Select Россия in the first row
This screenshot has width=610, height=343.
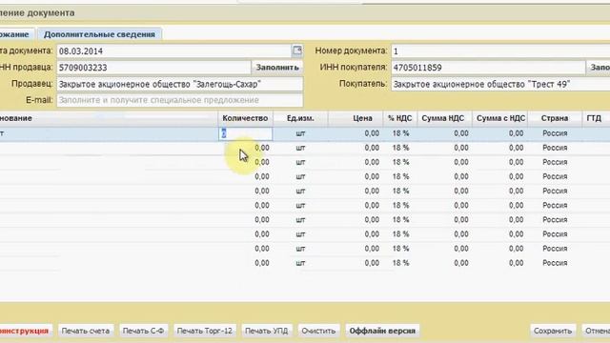coord(555,133)
